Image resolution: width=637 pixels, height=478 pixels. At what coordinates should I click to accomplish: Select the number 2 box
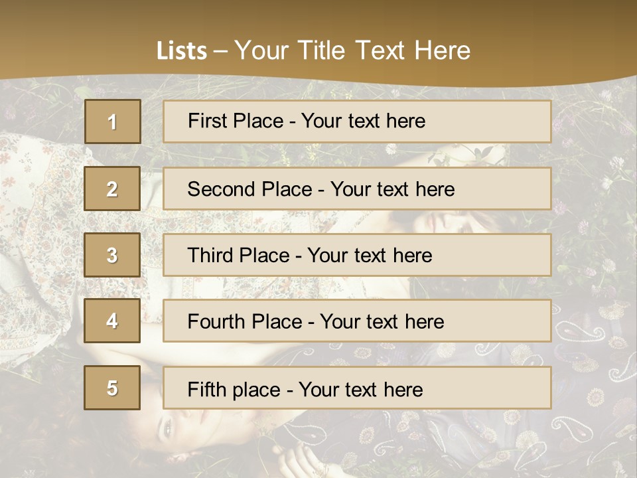point(112,189)
